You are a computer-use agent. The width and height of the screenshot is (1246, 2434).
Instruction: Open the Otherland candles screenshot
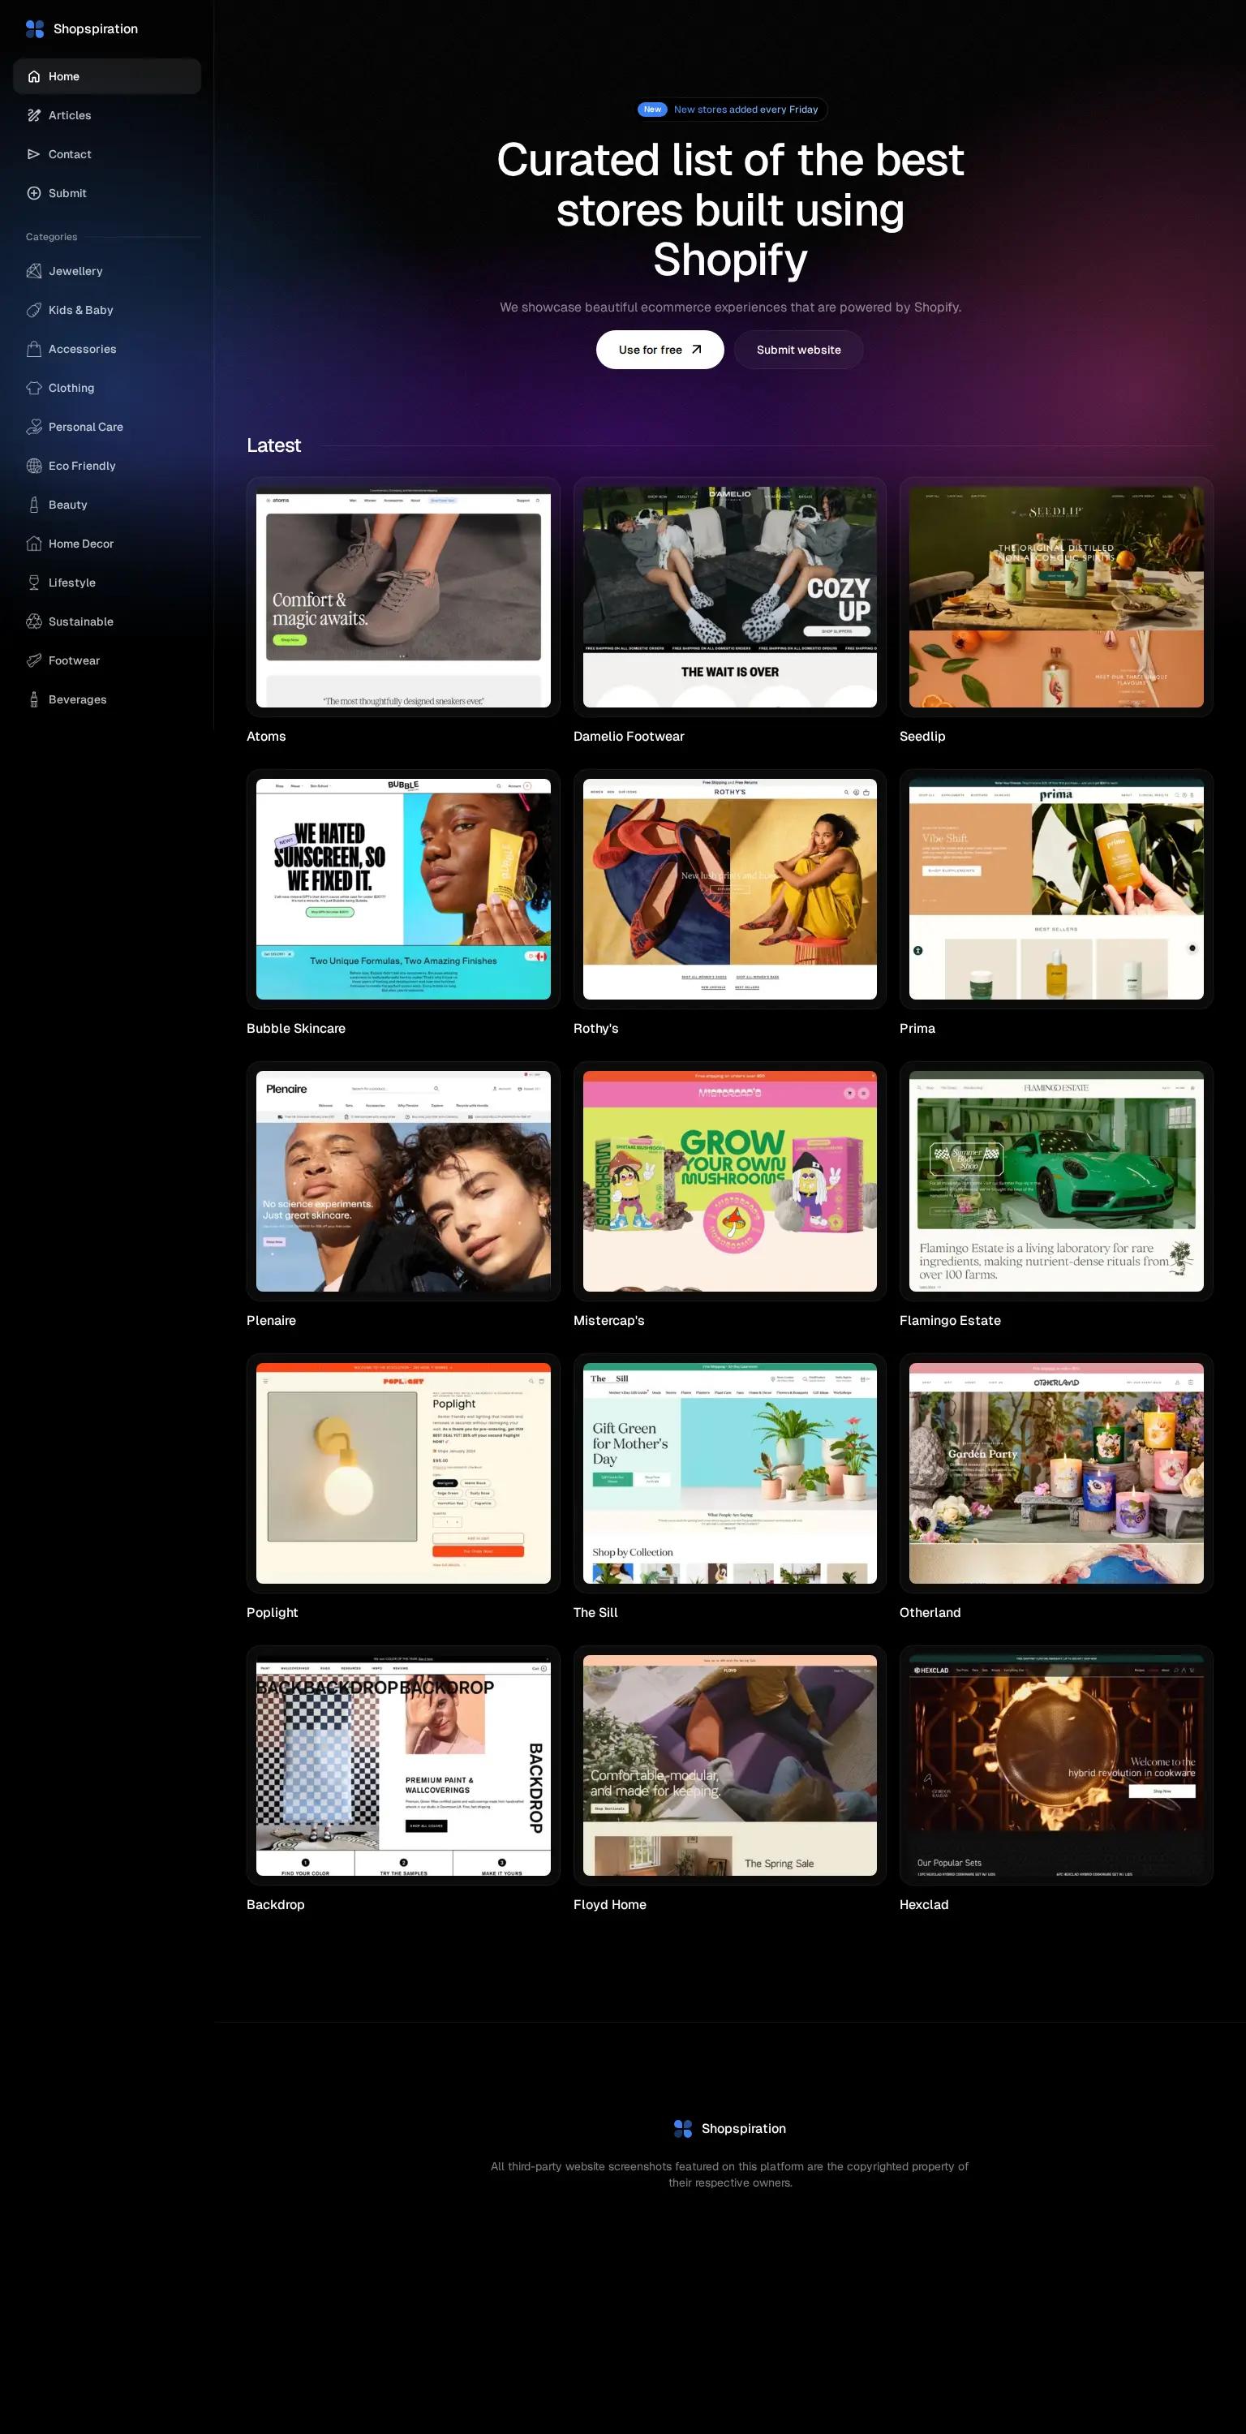(x=1056, y=1473)
